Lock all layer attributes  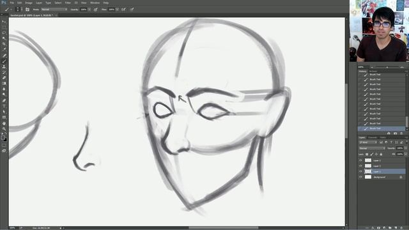point(381,155)
